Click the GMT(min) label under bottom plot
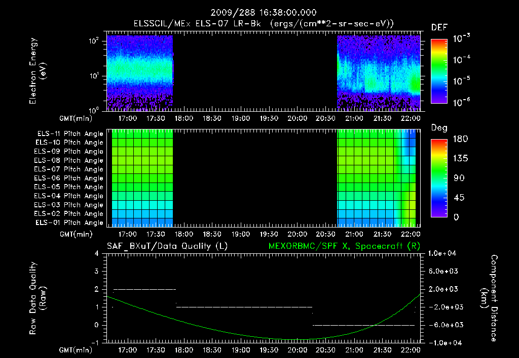Screen dimensions: 519x358 pyautogui.click(x=76, y=350)
